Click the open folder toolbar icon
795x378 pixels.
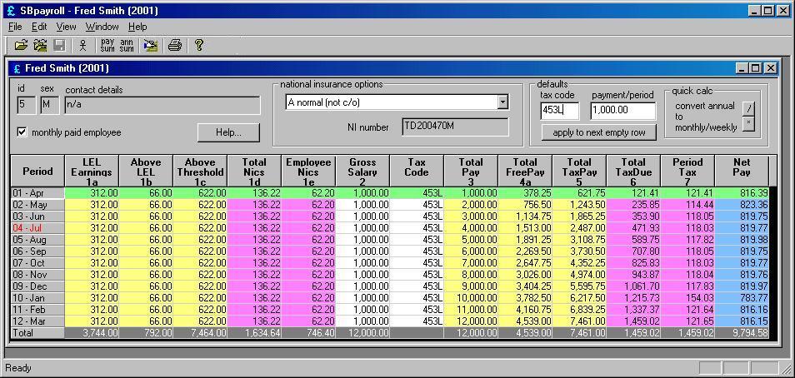pos(21,46)
